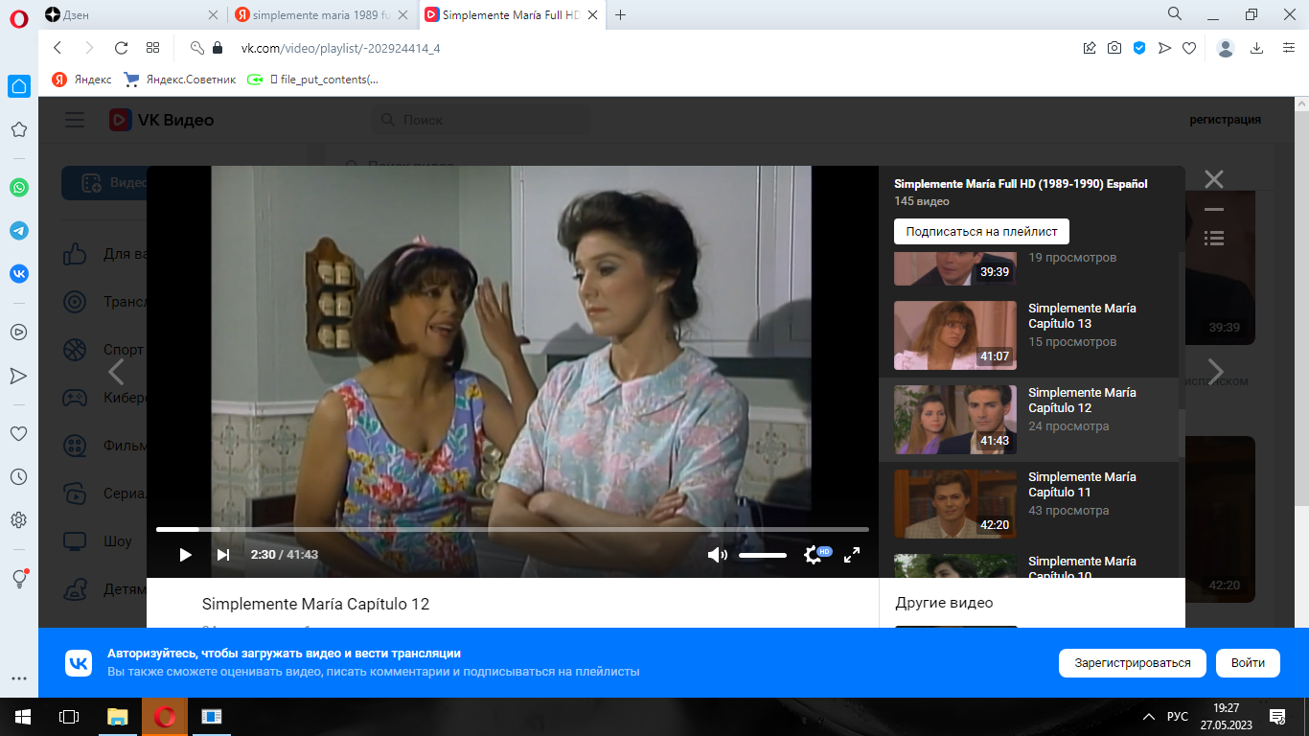Take snapshot with camera toolbar icon
Viewport: 1309px width, 736px height.
[1114, 48]
